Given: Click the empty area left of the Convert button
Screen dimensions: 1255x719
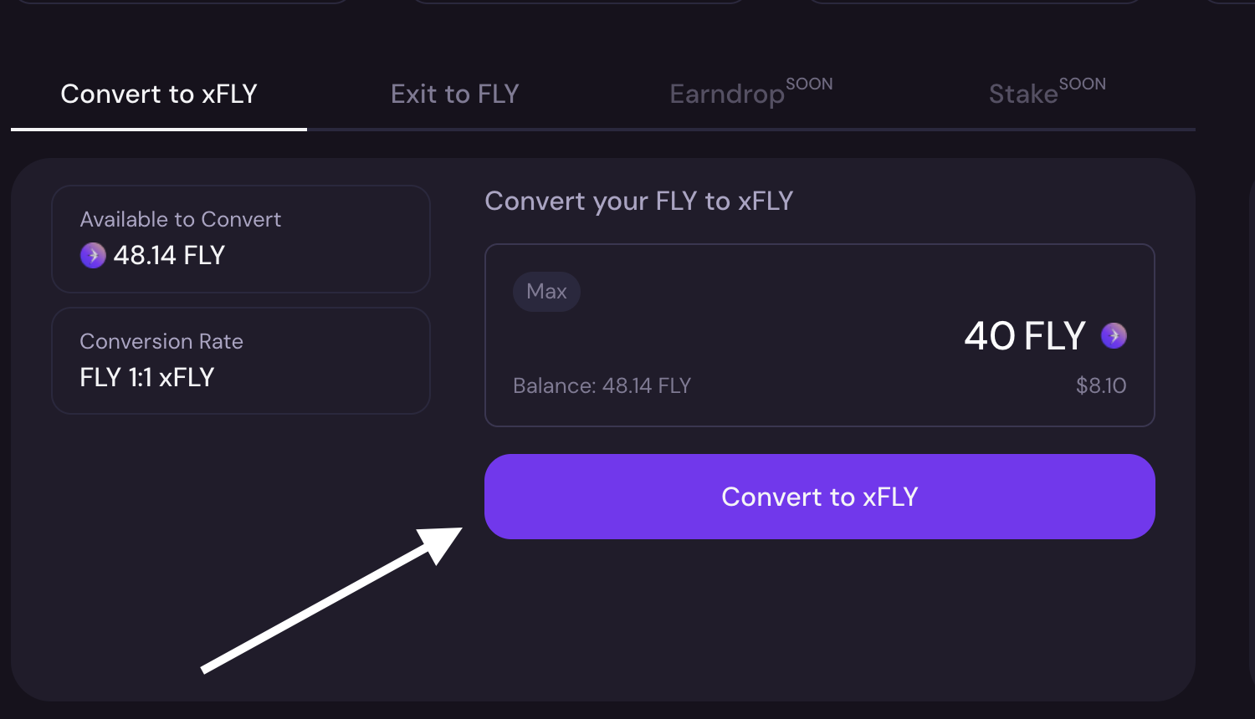Looking at the screenshot, I should pyautogui.click(x=251, y=502).
